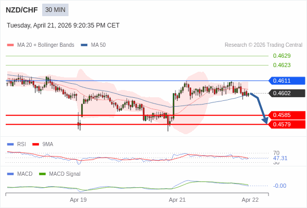The width and height of the screenshot is (307, 208).
Task: Click the RSI legend swatch
Action: 10,145
